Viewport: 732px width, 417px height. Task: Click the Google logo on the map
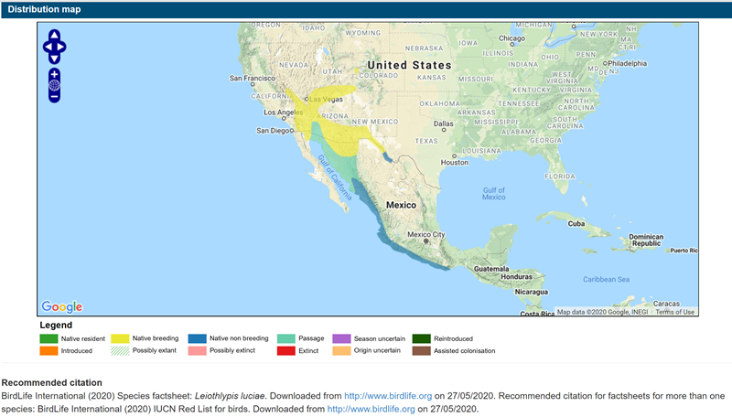(x=62, y=307)
